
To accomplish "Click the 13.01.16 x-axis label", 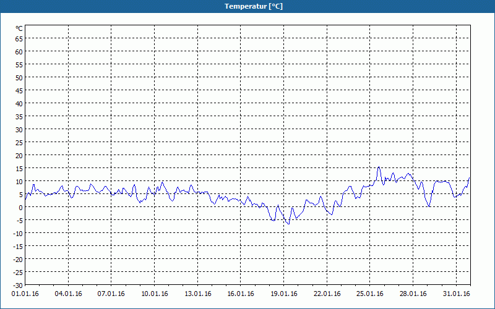I will [x=198, y=294].
